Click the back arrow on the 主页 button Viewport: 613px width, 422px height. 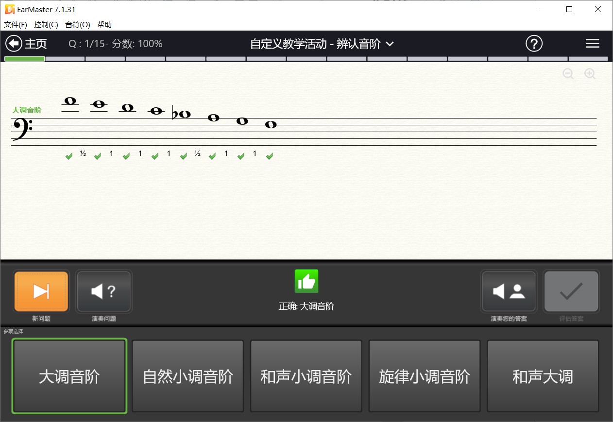click(x=15, y=43)
